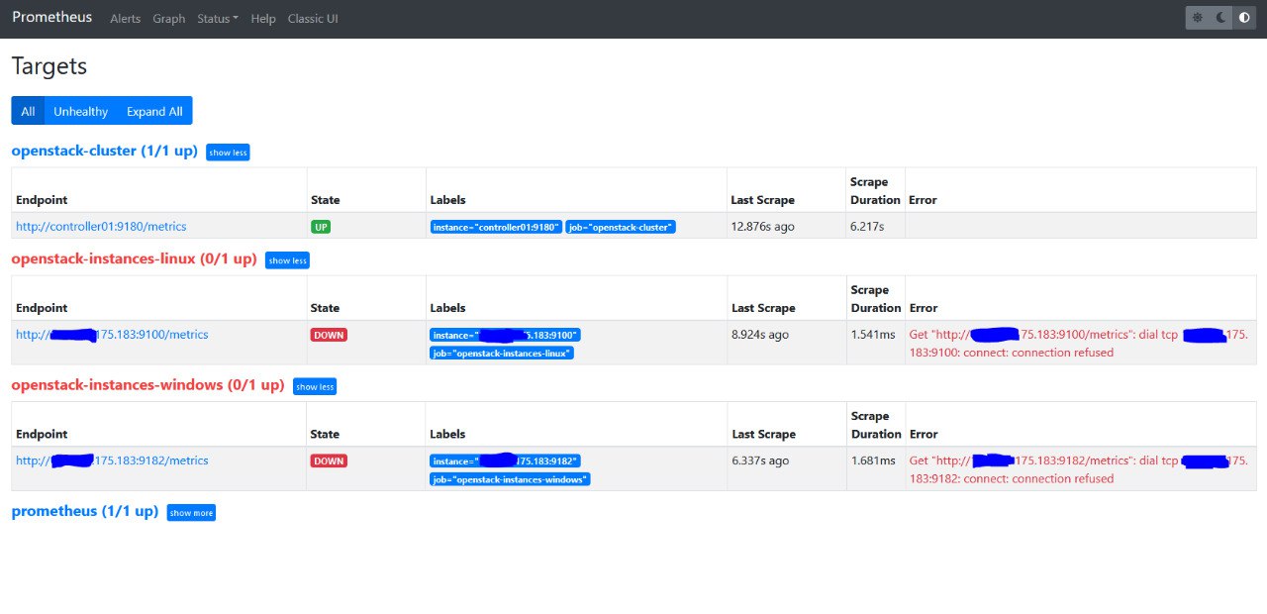The width and height of the screenshot is (1267, 614).
Task: Open the 9182/metrics endpoint link
Action: pyautogui.click(x=112, y=460)
